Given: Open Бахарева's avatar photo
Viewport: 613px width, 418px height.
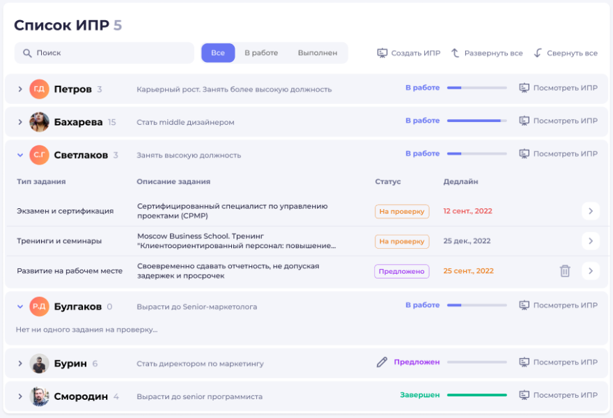Looking at the screenshot, I should (39, 122).
